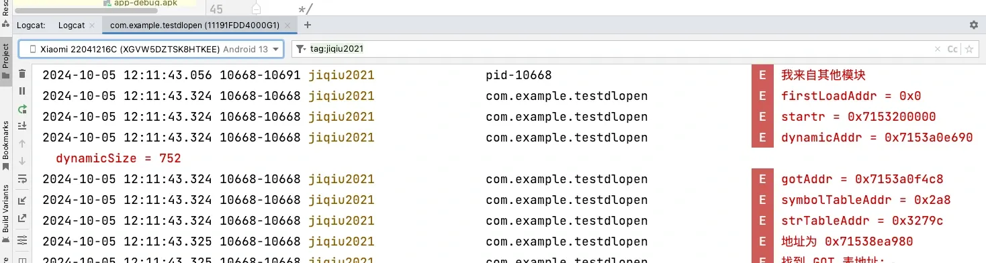Screen dimensions: 986x263
Task: Click the pid-10668 package name
Action: tap(519, 75)
